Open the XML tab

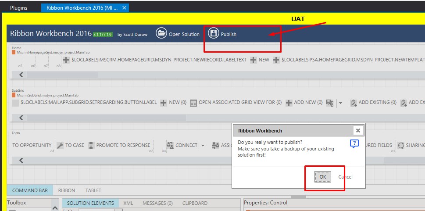[128, 203]
